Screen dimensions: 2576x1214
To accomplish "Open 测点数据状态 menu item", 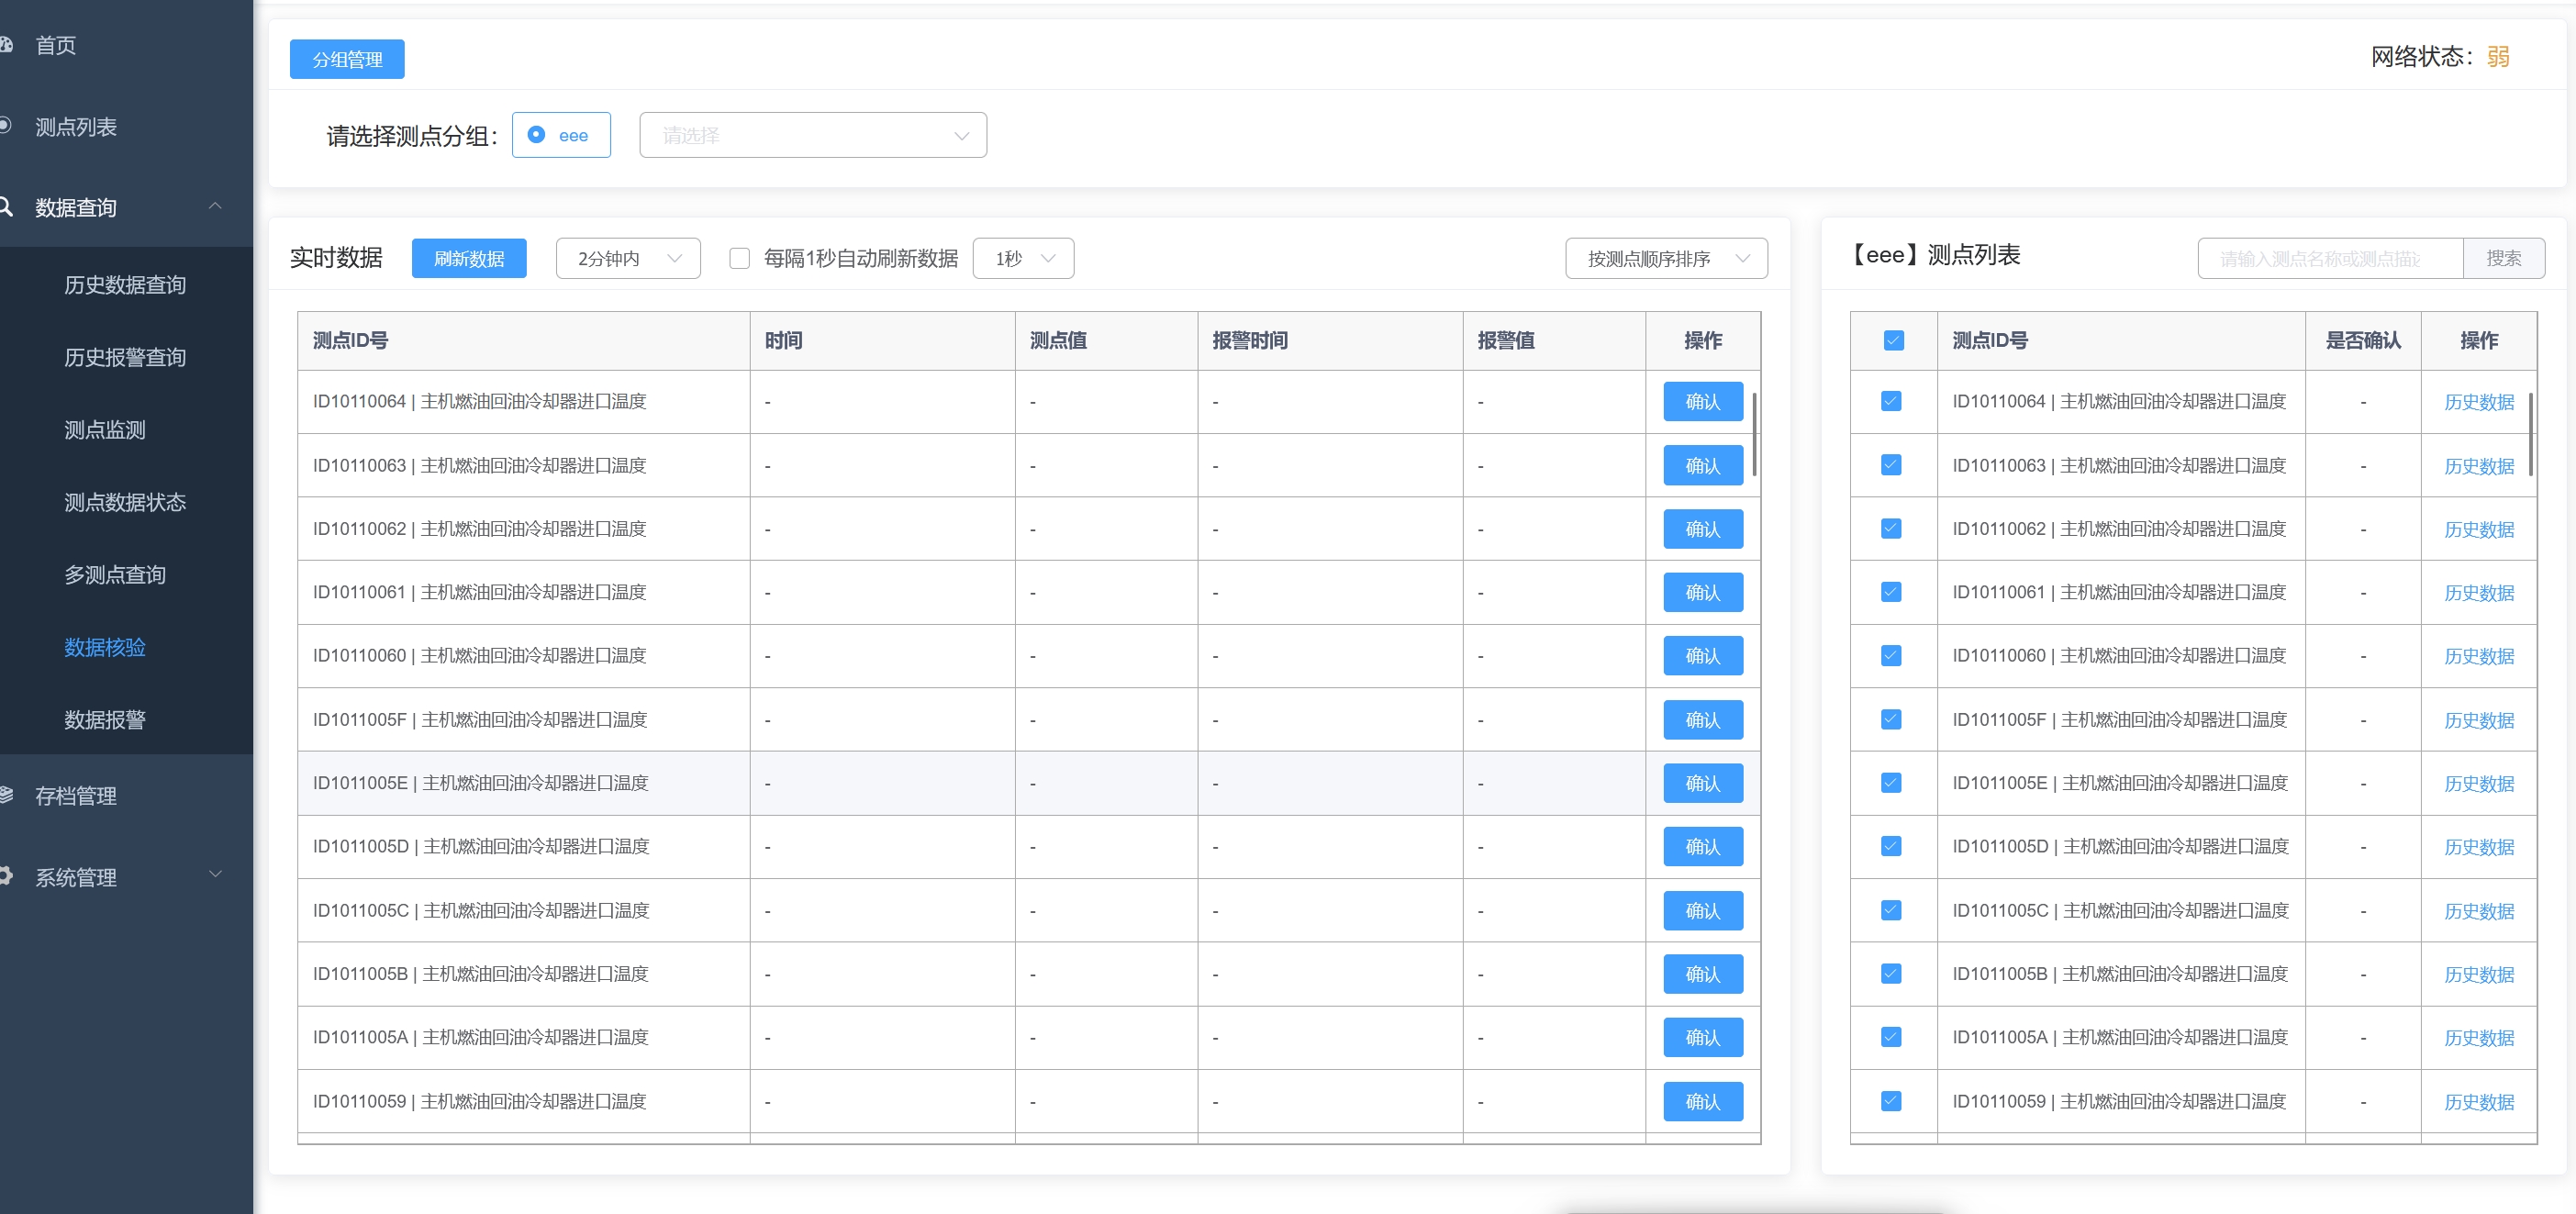I will coord(125,502).
